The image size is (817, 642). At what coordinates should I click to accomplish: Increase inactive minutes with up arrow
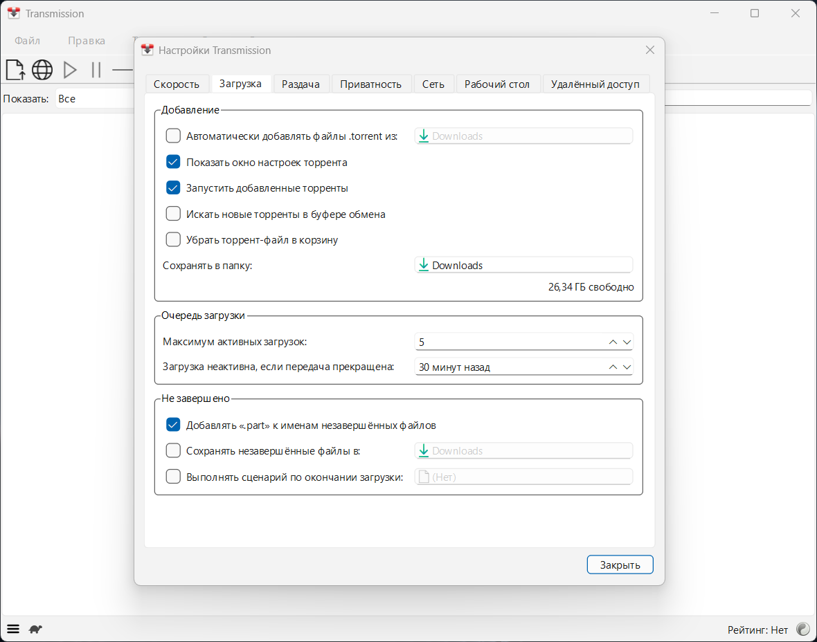pos(613,367)
